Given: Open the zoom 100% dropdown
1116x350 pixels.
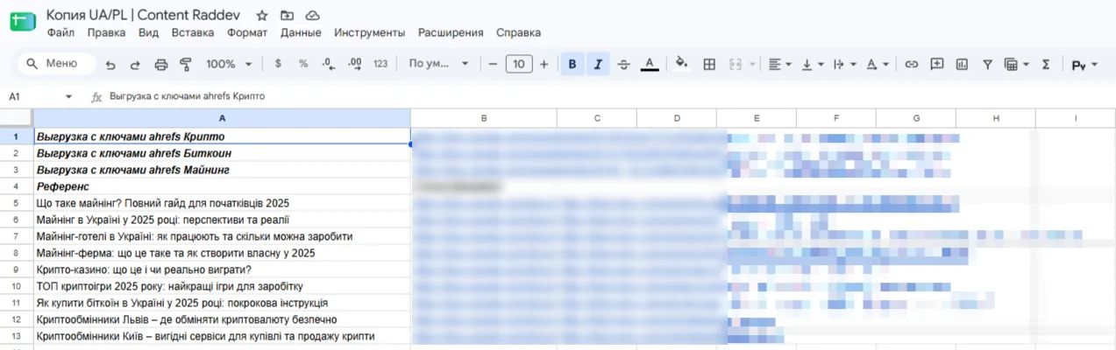Looking at the screenshot, I should tap(229, 64).
